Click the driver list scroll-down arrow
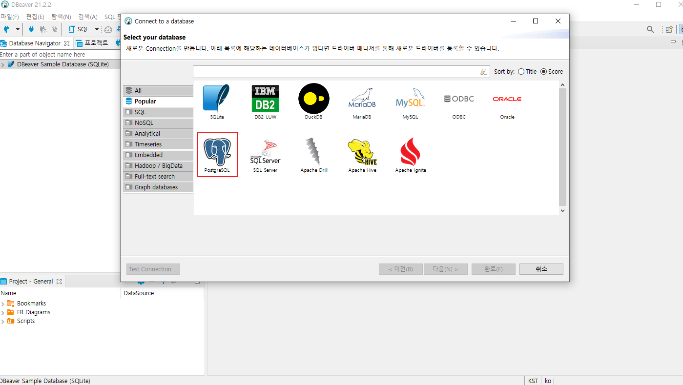This screenshot has height=385, width=683. coord(562,211)
